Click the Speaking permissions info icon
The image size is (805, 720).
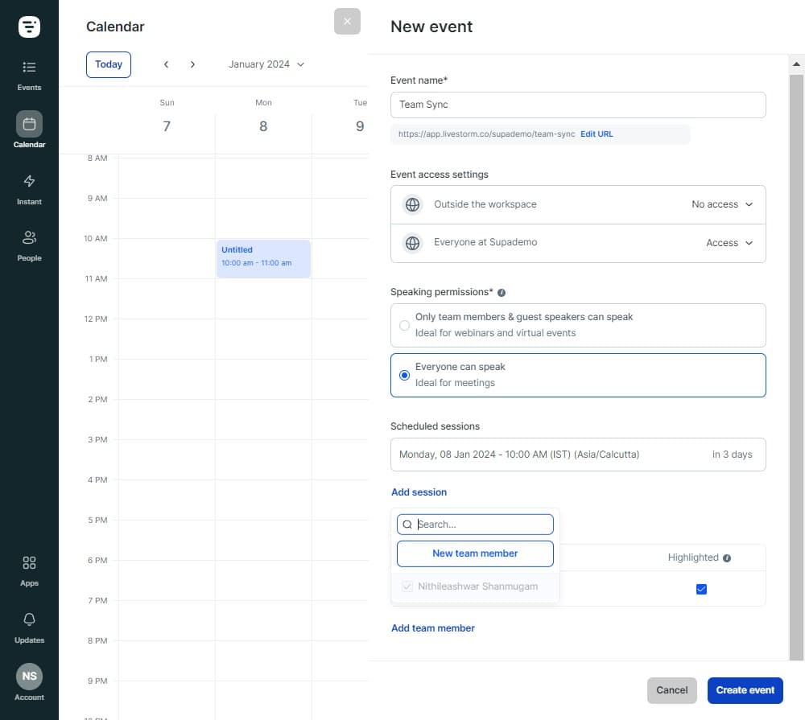(x=502, y=293)
